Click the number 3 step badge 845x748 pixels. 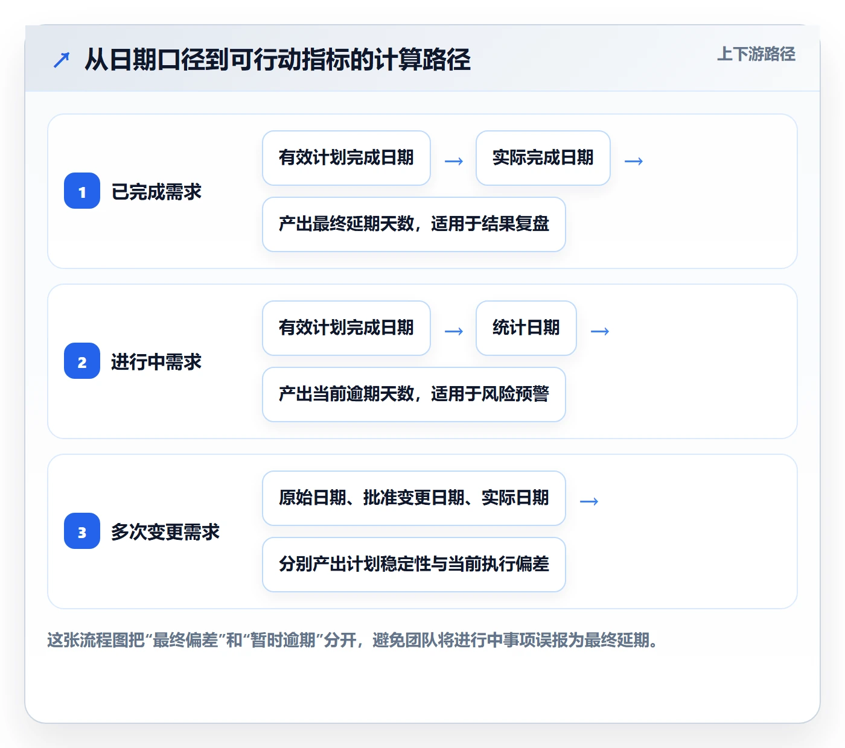pos(82,531)
